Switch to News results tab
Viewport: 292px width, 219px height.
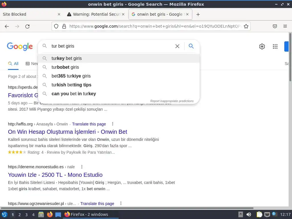[32, 64]
